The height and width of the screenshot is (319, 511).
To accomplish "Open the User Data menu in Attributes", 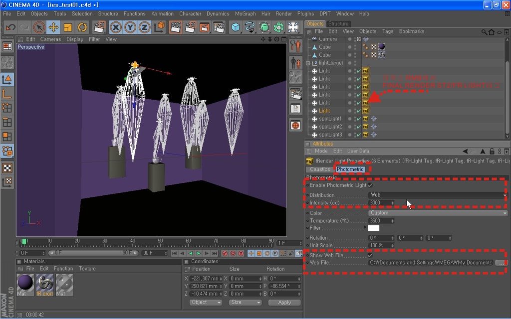I will (358, 151).
